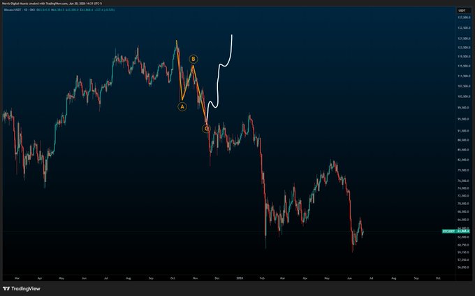Click the 79,500.0 price axis label
This screenshot has width=475, height=296.
click(465, 170)
